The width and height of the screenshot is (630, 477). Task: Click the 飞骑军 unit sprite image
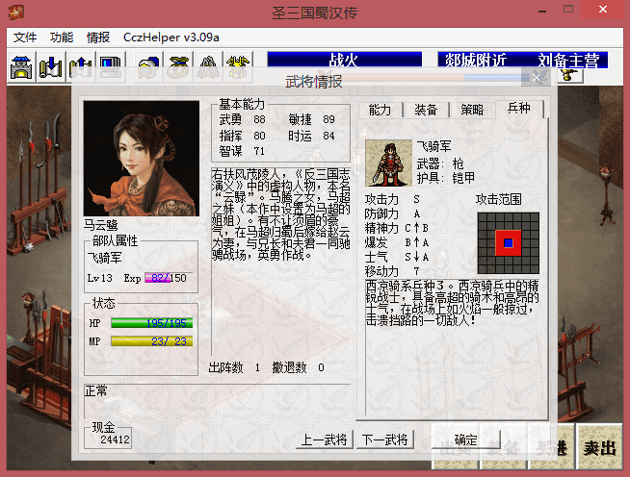(389, 163)
